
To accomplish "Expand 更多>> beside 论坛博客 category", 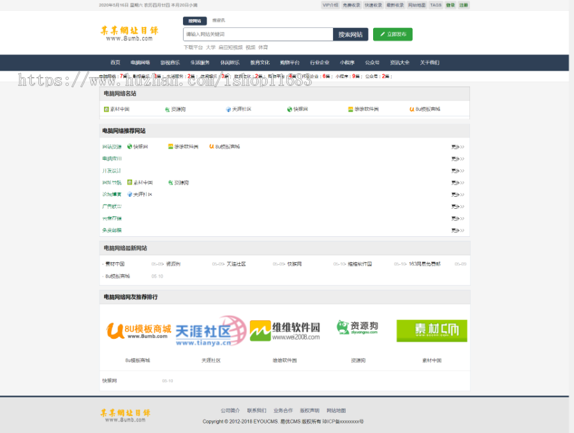I will tap(456, 193).
